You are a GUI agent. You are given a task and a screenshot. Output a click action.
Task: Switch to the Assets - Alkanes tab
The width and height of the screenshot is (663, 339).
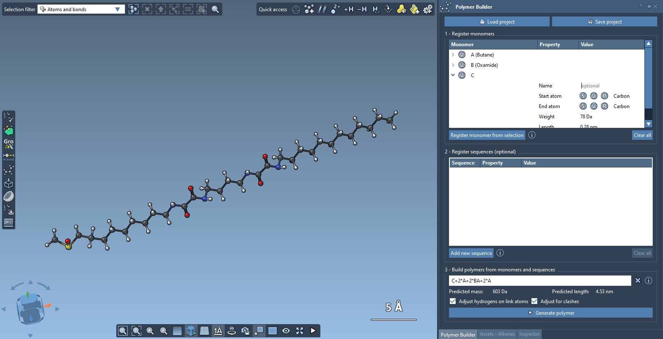pyautogui.click(x=497, y=334)
